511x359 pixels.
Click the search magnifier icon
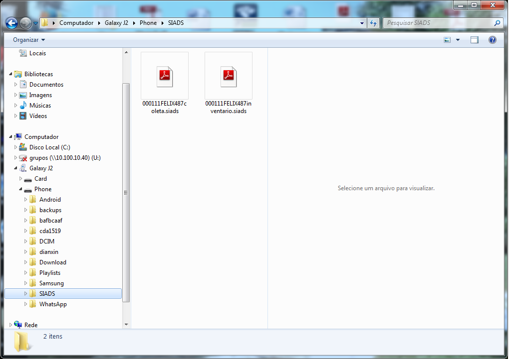(497, 23)
